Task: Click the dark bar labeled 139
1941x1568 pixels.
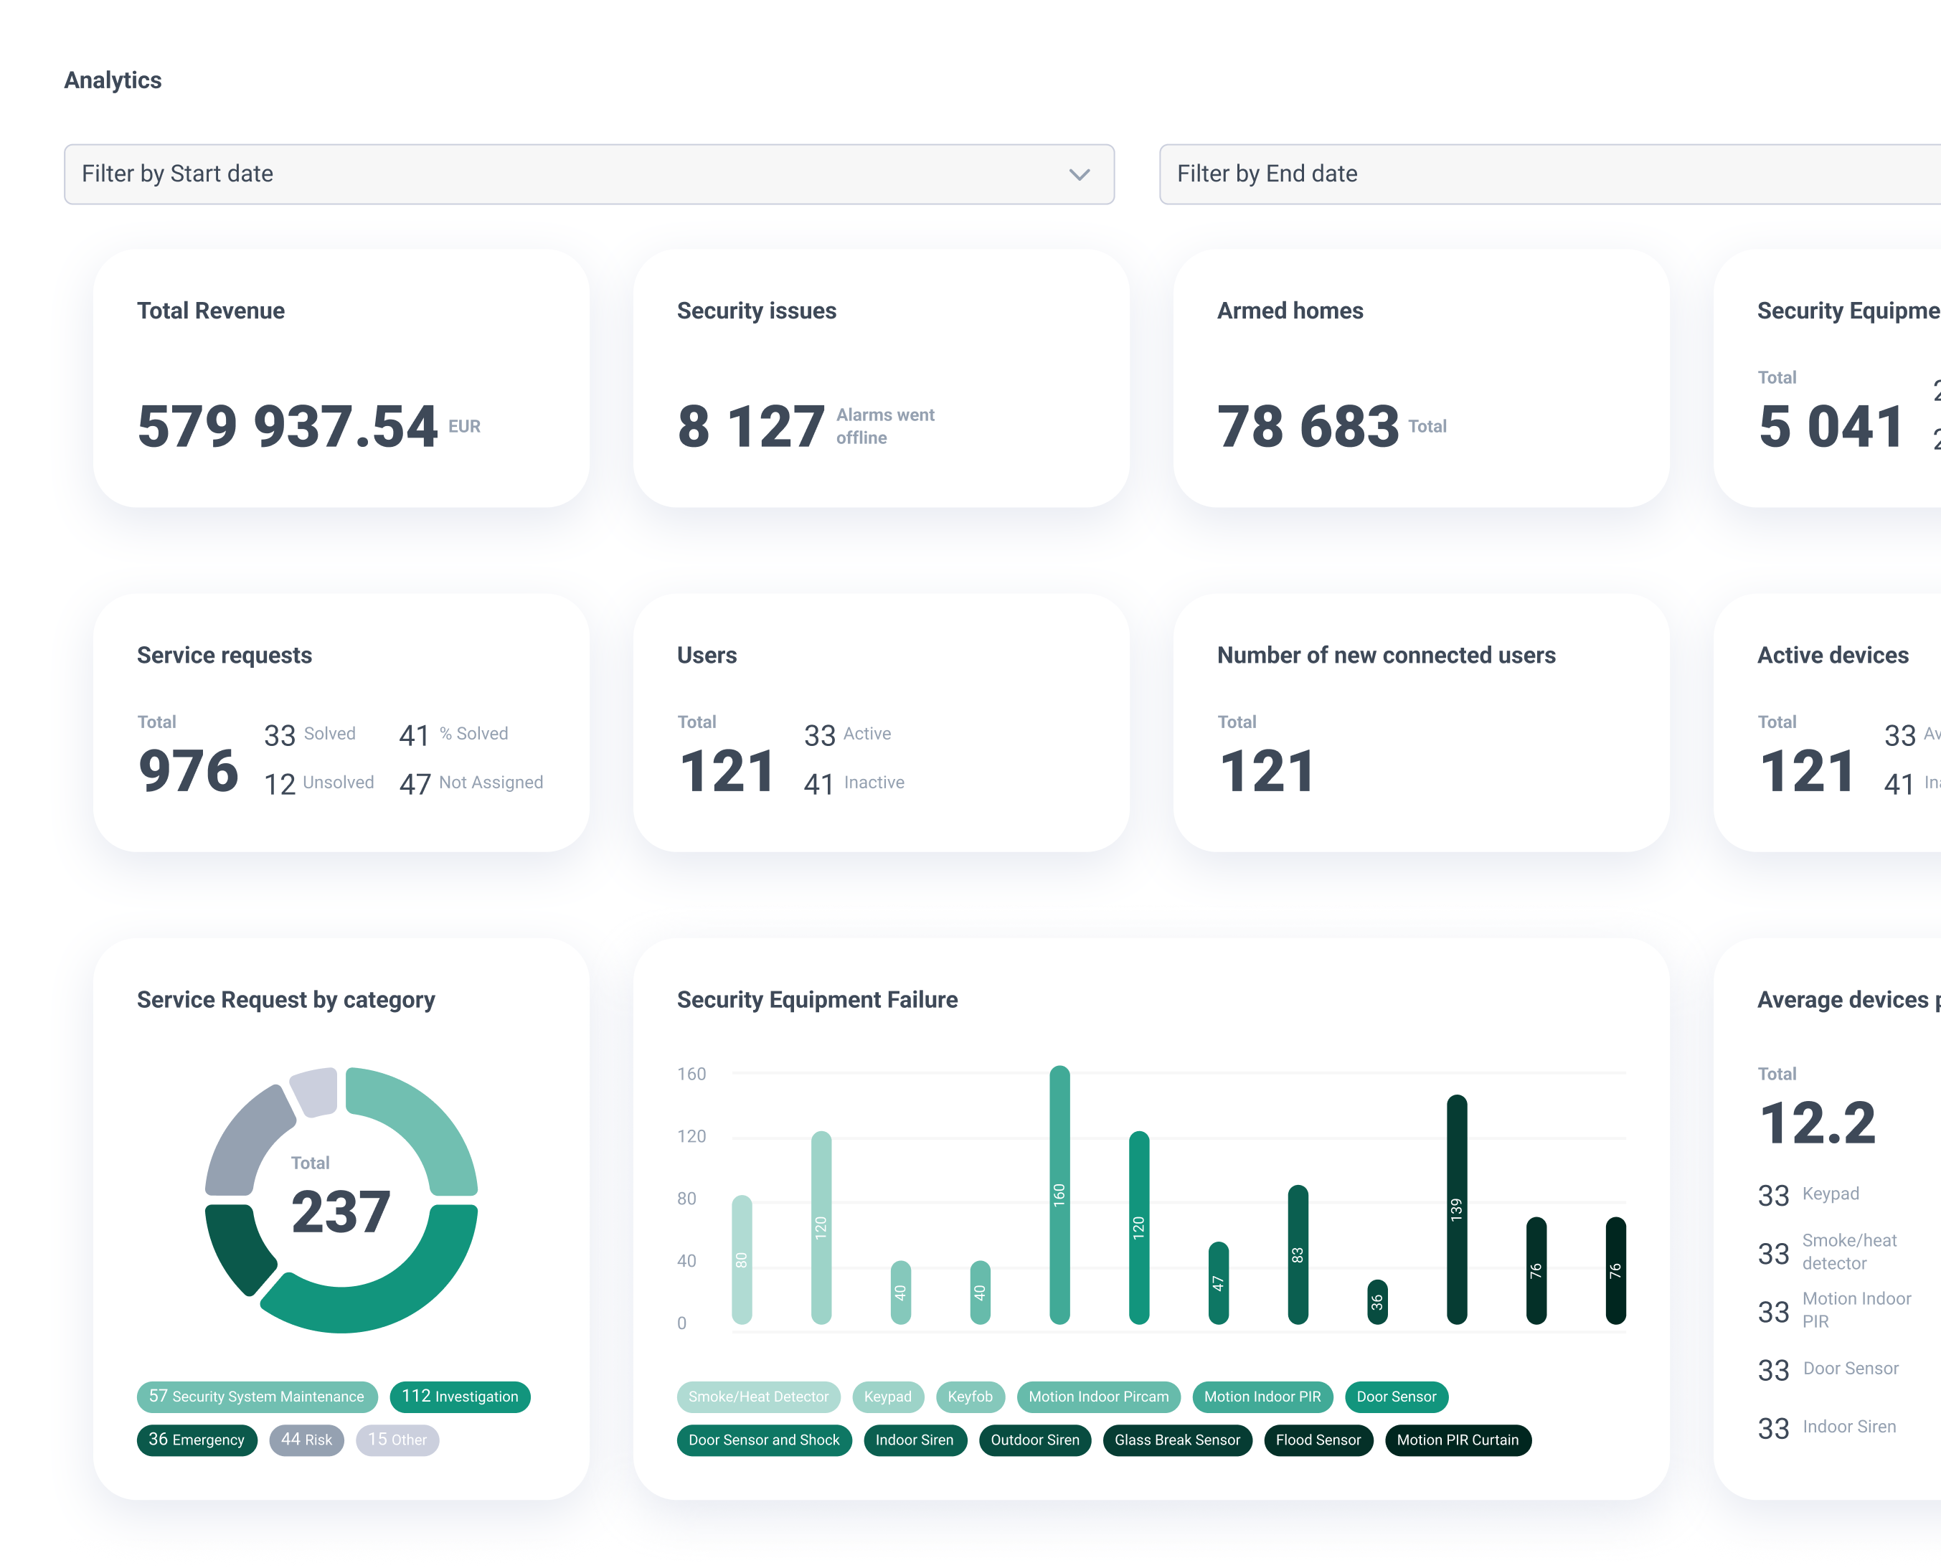Action: [x=1456, y=1209]
